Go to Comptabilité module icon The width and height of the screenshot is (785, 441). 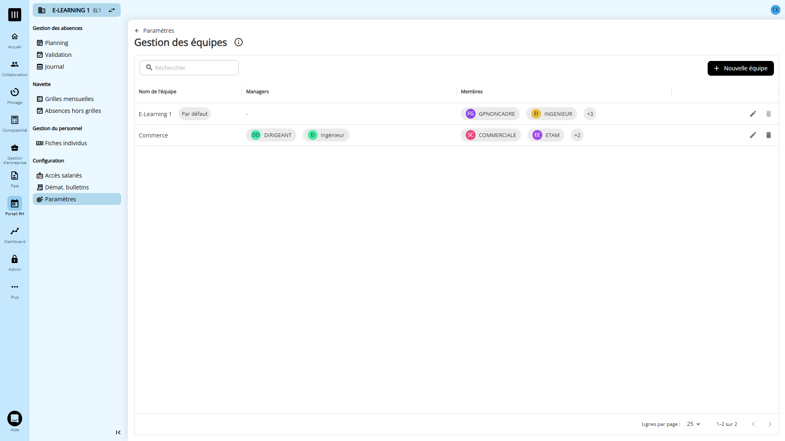click(x=15, y=124)
